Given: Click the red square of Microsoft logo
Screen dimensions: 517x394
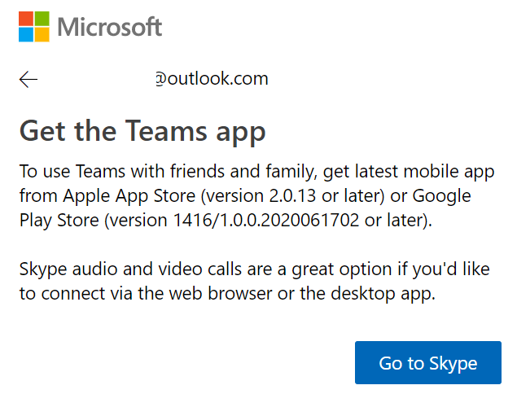Looking at the screenshot, I should 27,17.
